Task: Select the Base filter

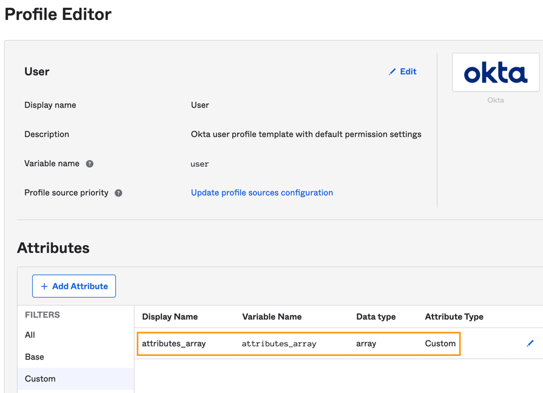Action: pyautogui.click(x=35, y=357)
